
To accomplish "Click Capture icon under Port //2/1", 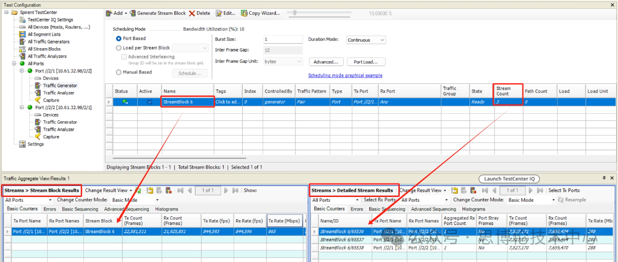I will 38,100.
